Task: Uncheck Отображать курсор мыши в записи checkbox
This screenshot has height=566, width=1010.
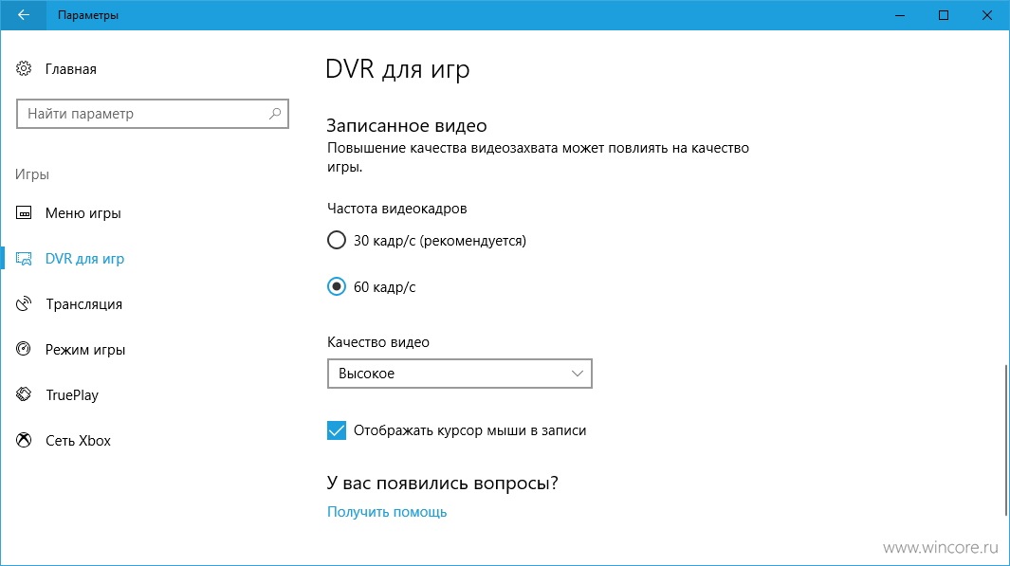Action: [x=337, y=430]
